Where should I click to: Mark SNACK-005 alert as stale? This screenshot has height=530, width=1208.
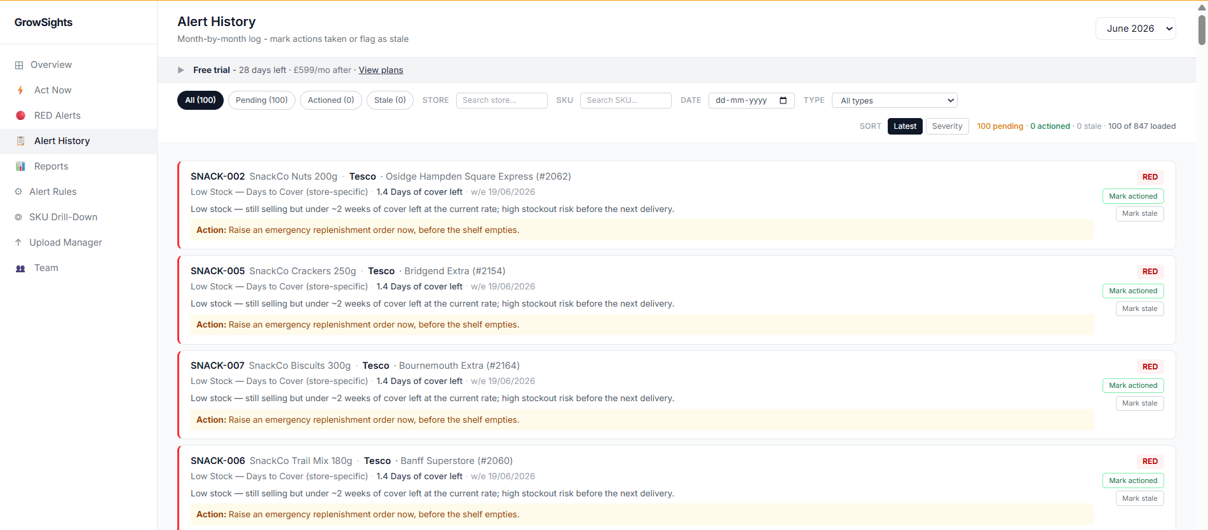1139,308
